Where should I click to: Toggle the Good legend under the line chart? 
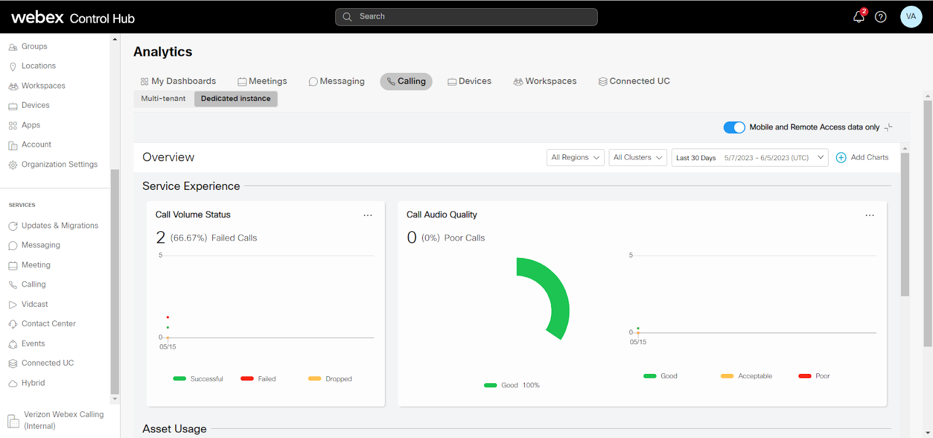click(x=660, y=376)
